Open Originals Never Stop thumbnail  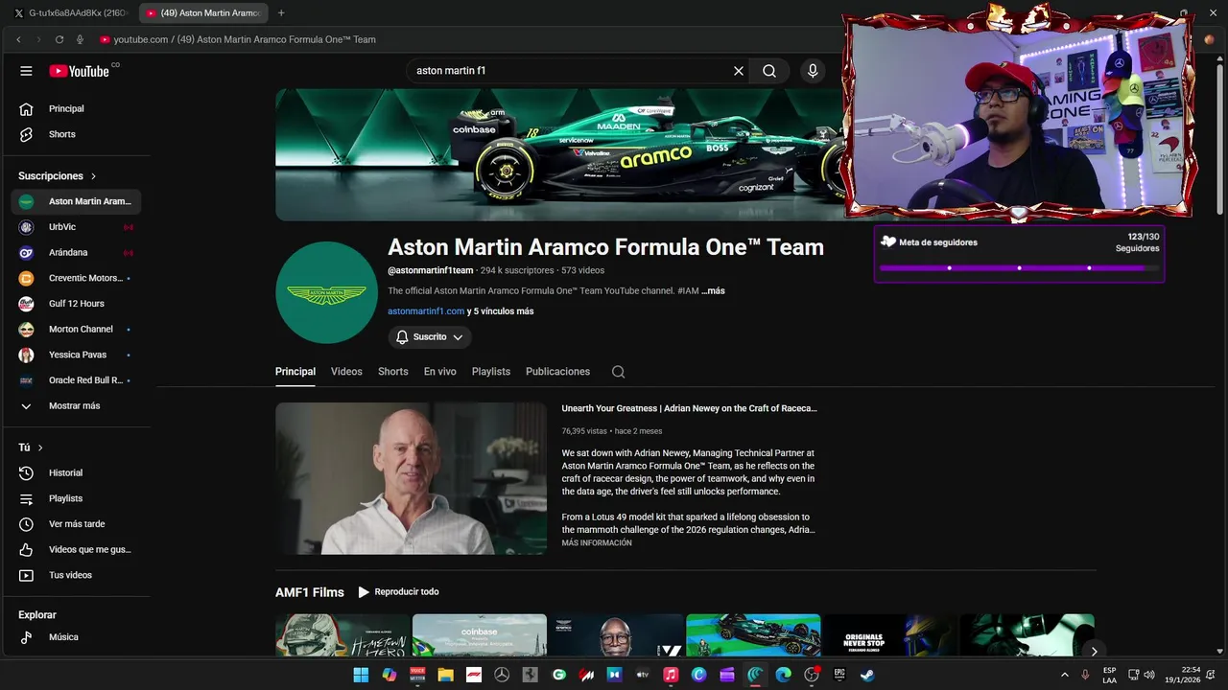(889, 634)
